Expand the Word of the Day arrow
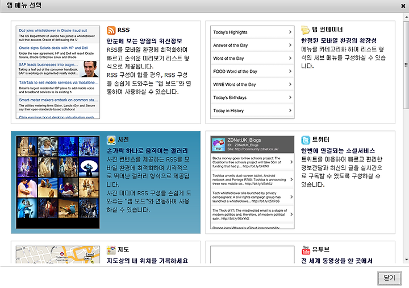Image resolution: width=409 pixels, height=288 pixels. point(290,58)
